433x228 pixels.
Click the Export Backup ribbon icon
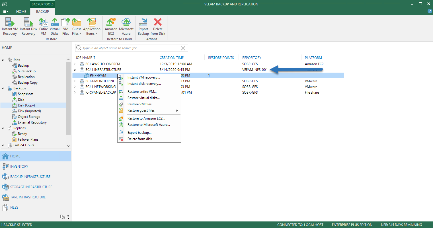click(143, 26)
